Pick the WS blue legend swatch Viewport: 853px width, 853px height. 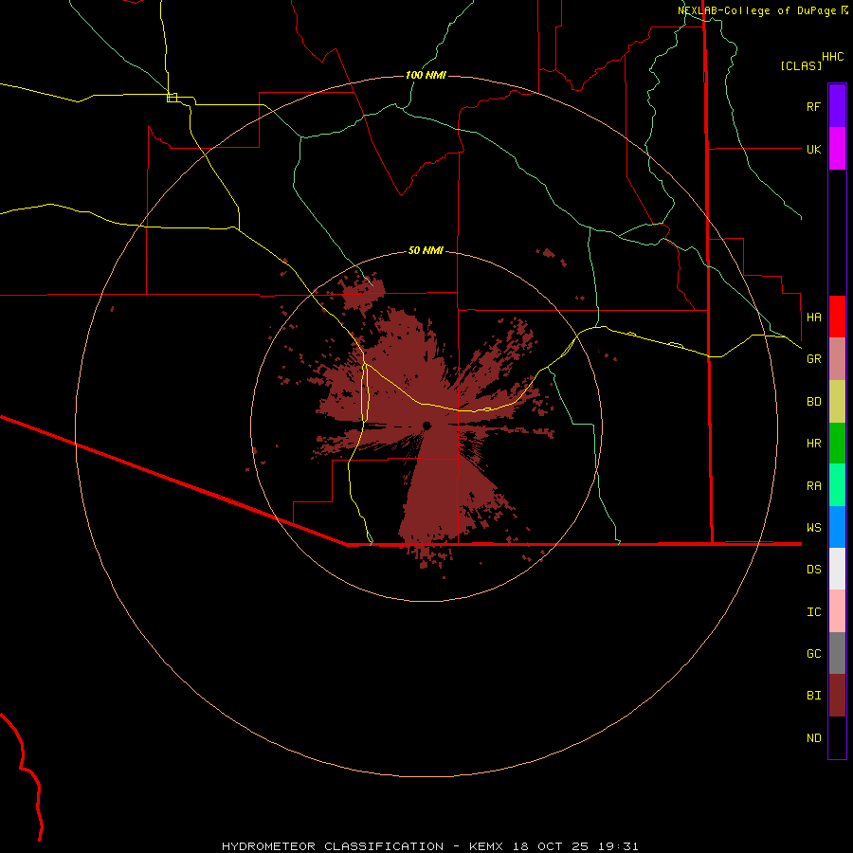pyautogui.click(x=837, y=527)
